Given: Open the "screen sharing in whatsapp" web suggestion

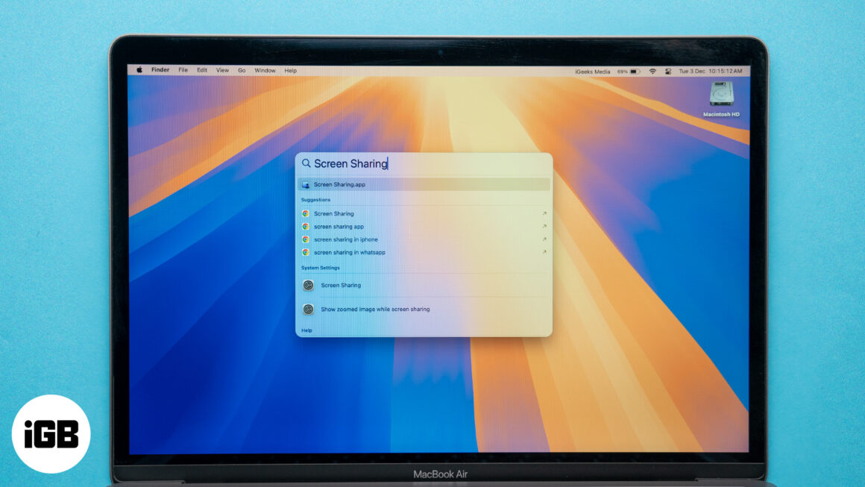Looking at the screenshot, I should 350,253.
